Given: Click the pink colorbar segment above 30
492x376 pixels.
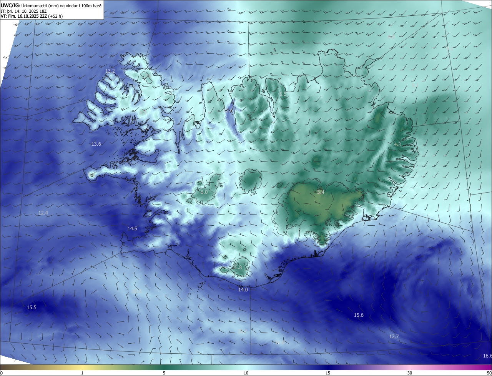Looking at the screenshot, I should coord(410,368).
